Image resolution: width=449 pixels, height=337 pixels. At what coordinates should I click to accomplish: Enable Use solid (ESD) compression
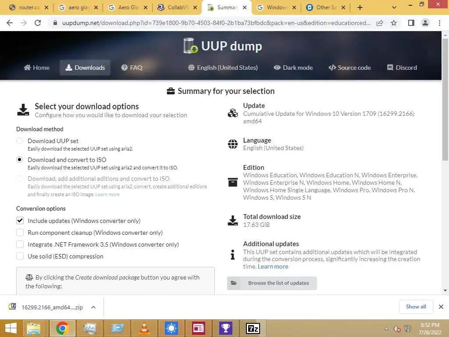click(20, 256)
